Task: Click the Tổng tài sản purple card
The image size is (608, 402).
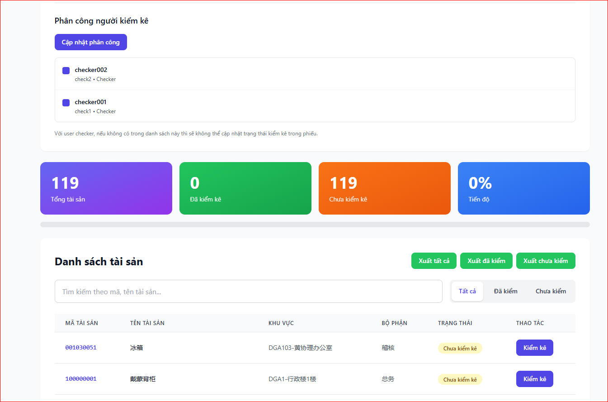Action: [106, 188]
